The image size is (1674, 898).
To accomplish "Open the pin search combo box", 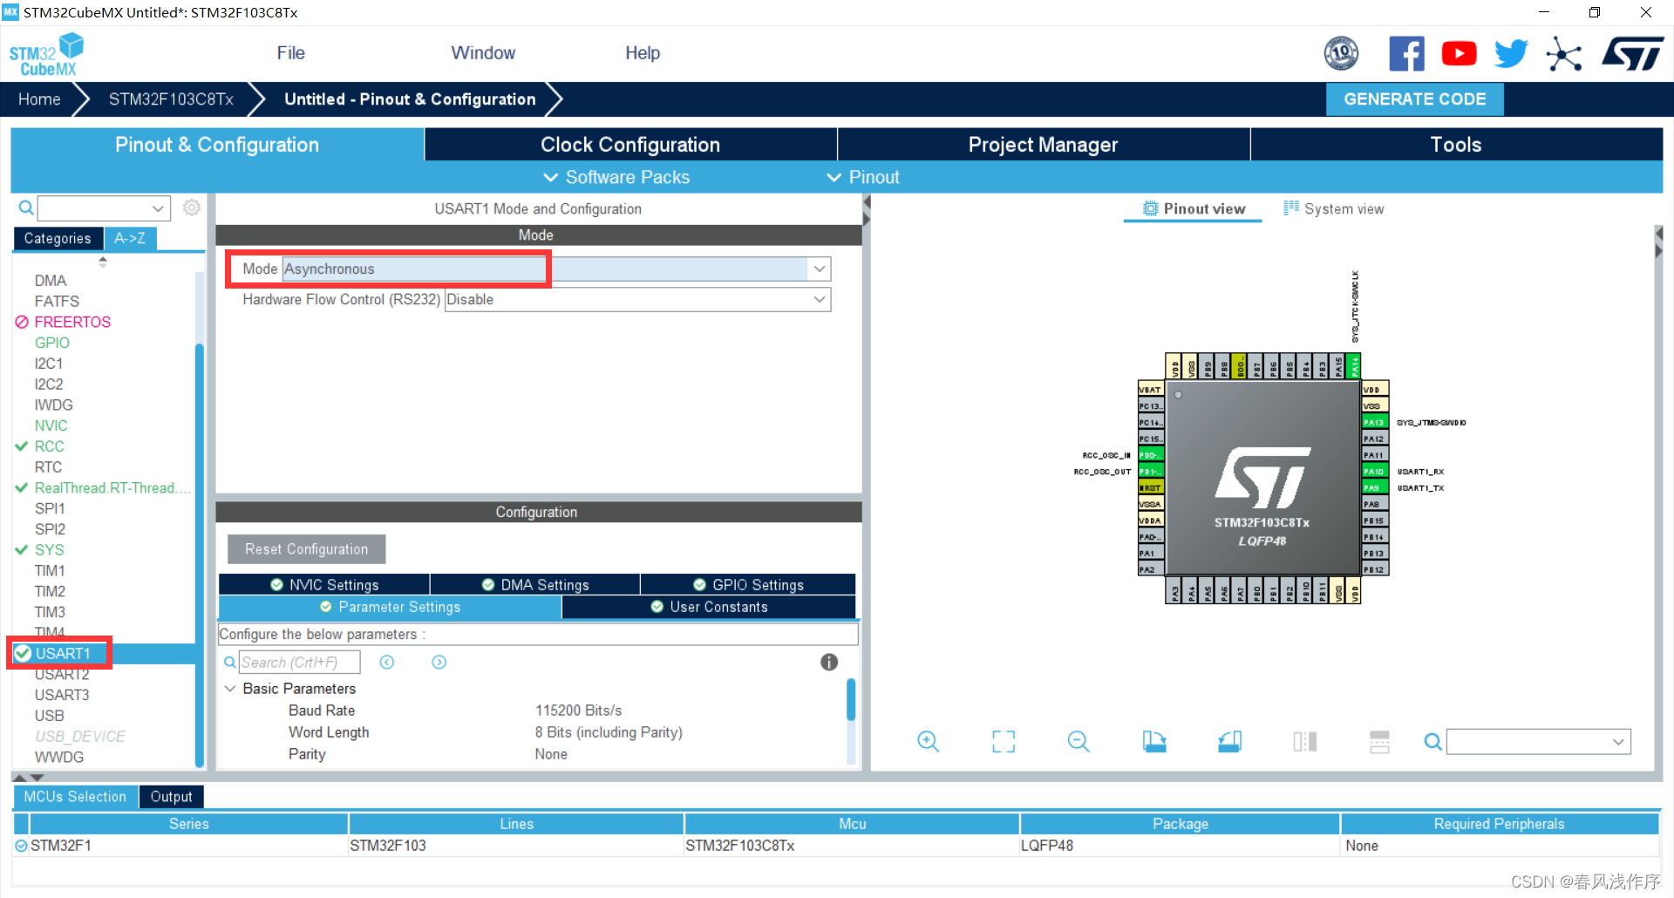I will click(x=1538, y=742).
